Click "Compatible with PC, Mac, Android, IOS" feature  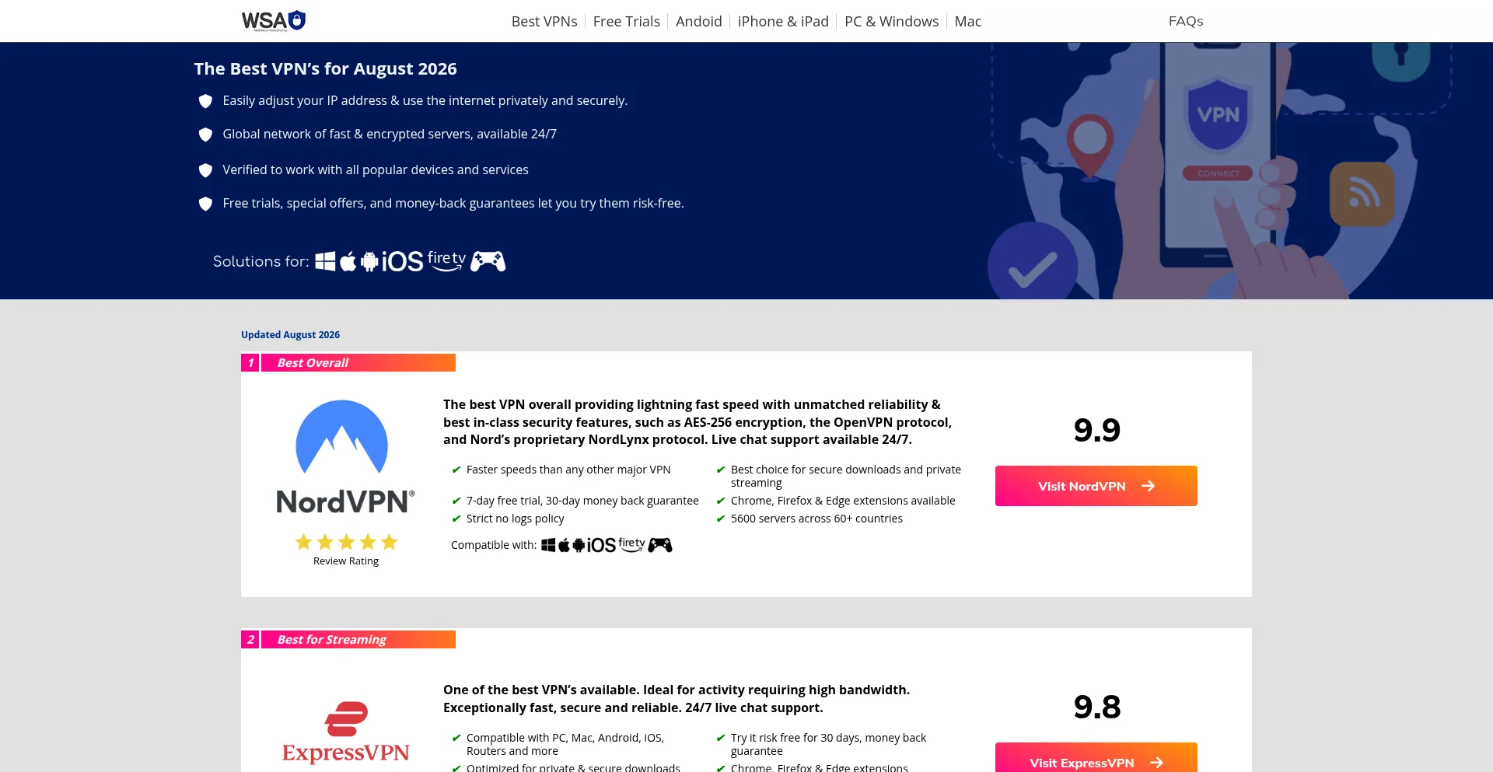[x=565, y=744]
